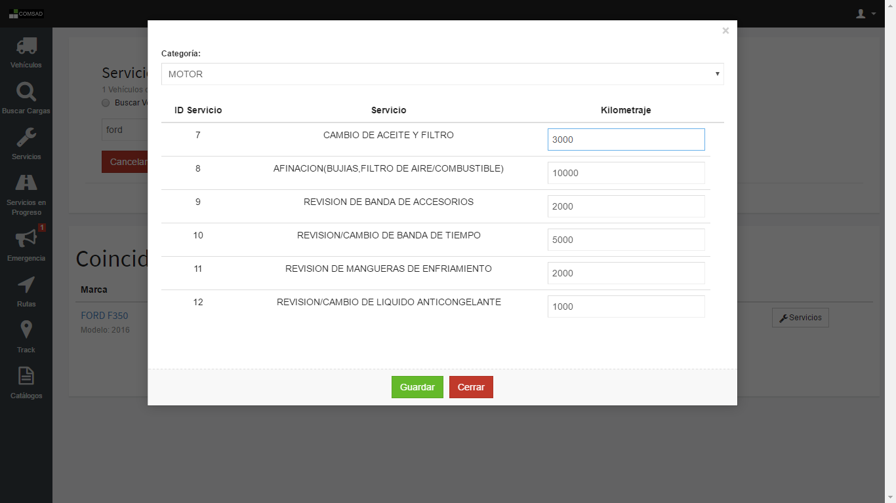The width and height of the screenshot is (896, 503).
Task: Click Buscar Cargas magnifier icon
Action: pyautogui.click(x=26, y=92)
